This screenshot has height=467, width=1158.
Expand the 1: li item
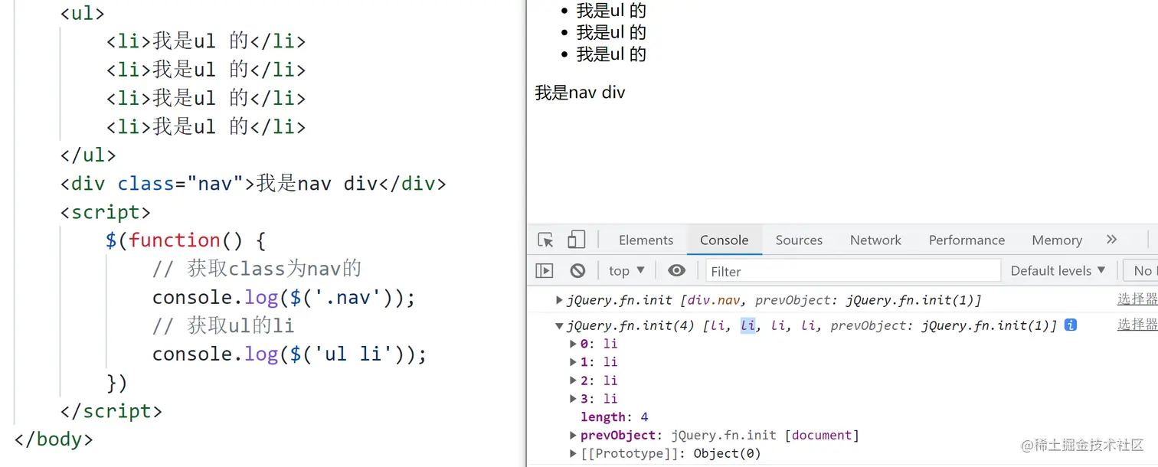[x=574, y=361]
